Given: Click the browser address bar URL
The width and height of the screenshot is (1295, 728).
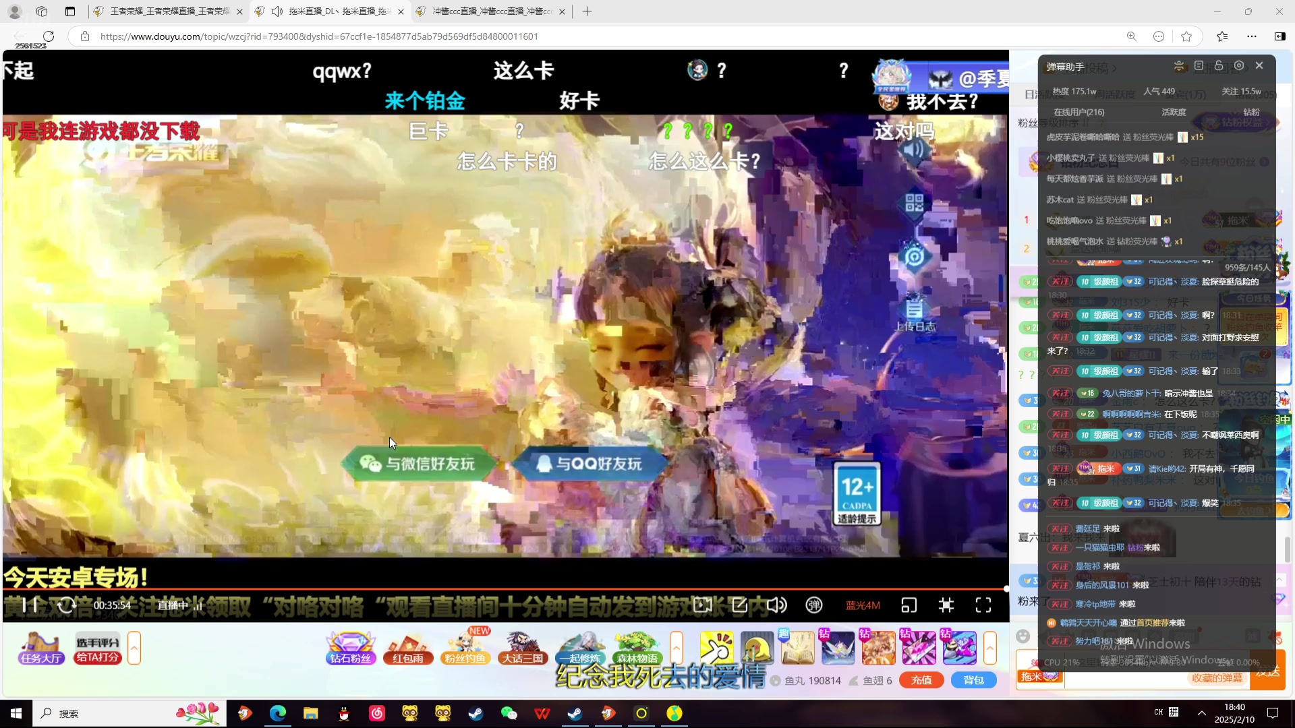Looking at the screenshot, I should tap(319, 36).
